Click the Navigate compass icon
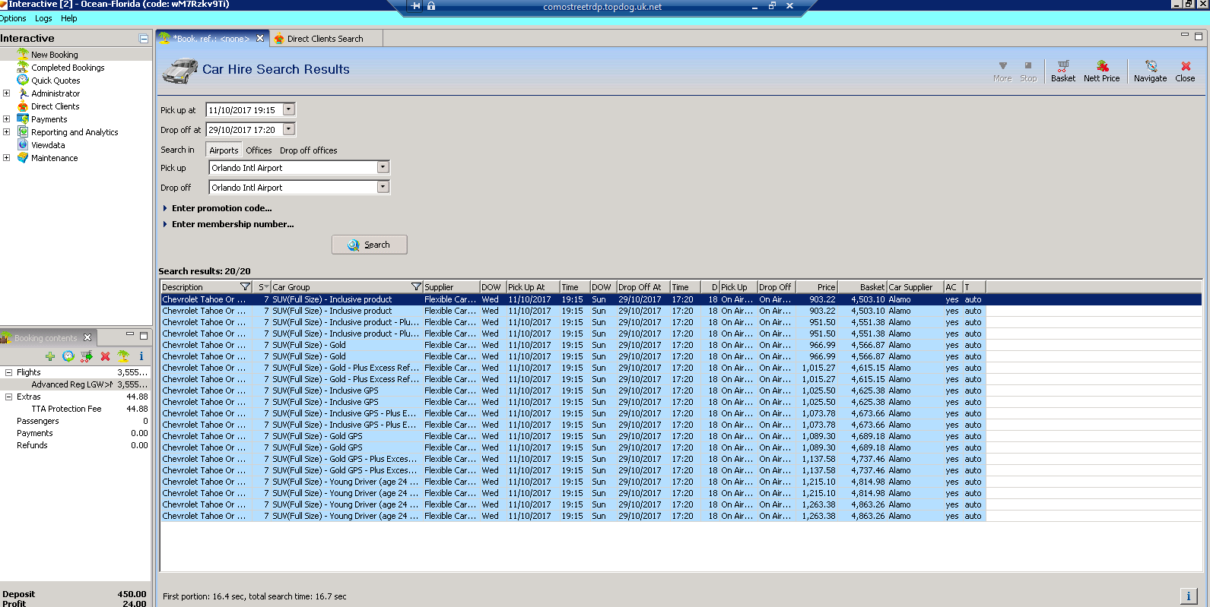Image resolution: width=1210 pixels, height=607 pixels. [x=1151, y=66]
